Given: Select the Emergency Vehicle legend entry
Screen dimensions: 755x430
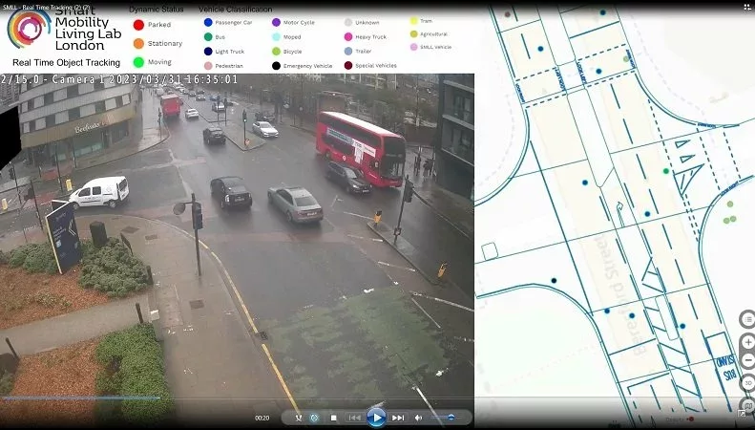Looking at the screenshot, I should click(276, 66).
